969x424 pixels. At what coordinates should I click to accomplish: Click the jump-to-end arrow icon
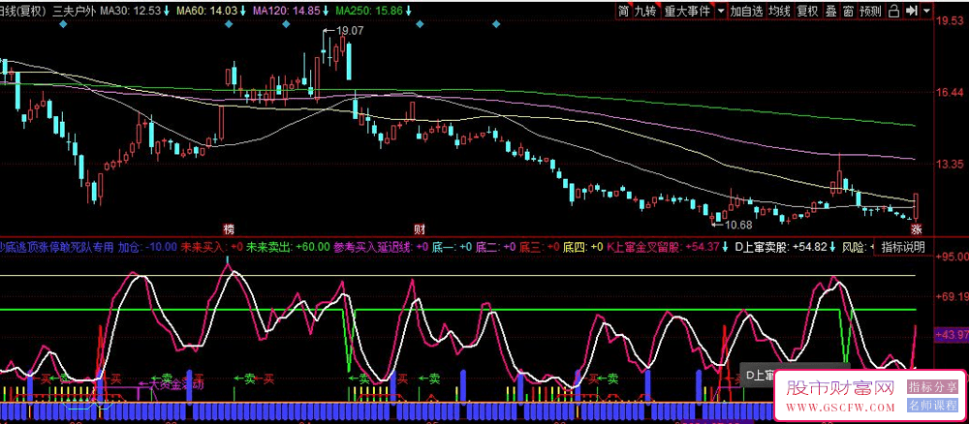[x=911, y=11]
